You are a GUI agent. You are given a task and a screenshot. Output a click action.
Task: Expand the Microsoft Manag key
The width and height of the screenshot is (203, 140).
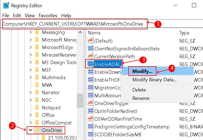[x=30, y=40]
